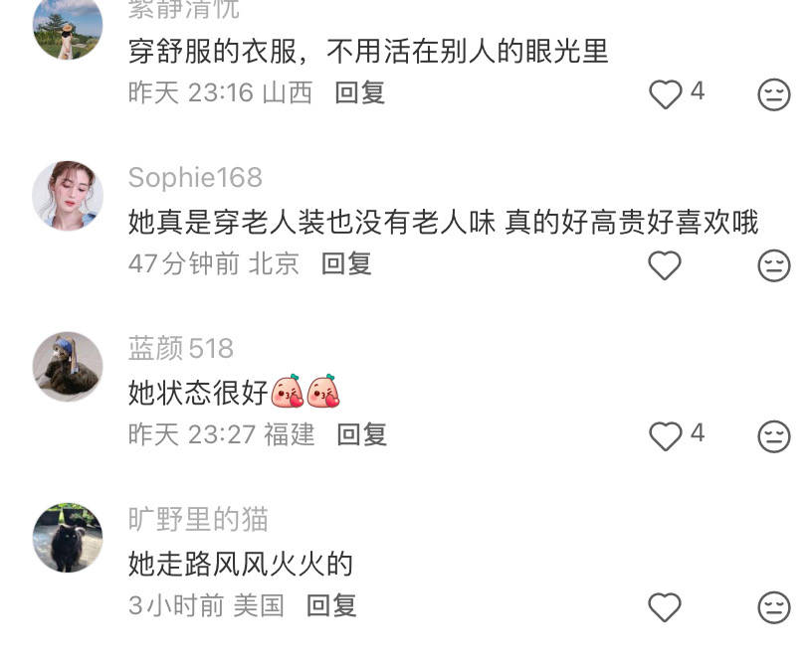Viewport: 812px width, 666px height.
Task: Reply to the 3小时前 美国 comment
Action: coord(331,605)
